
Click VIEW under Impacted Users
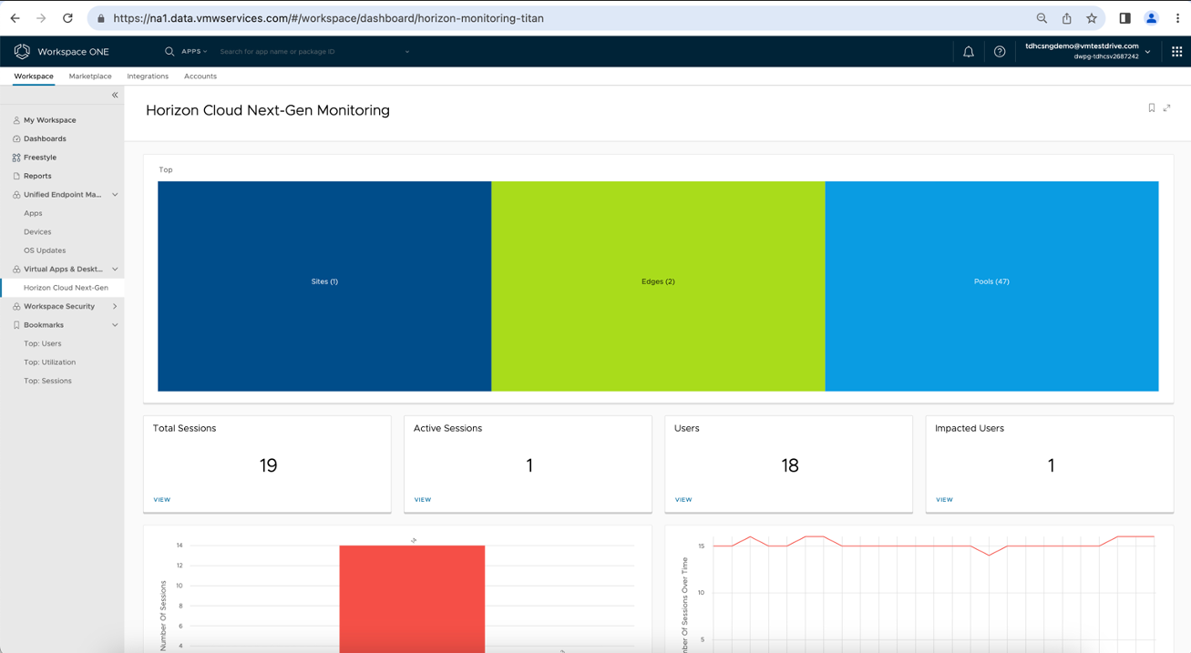coord(944,499)
